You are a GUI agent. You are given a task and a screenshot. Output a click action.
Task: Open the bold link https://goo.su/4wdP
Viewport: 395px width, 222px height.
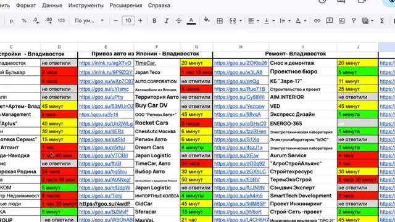[105, 203]
